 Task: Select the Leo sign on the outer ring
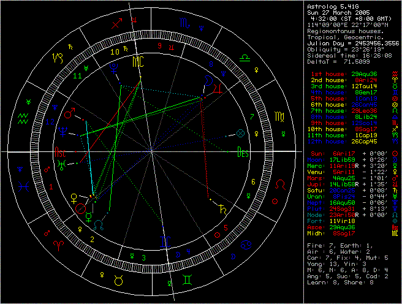pyautogui.click(x=281, y=184)
